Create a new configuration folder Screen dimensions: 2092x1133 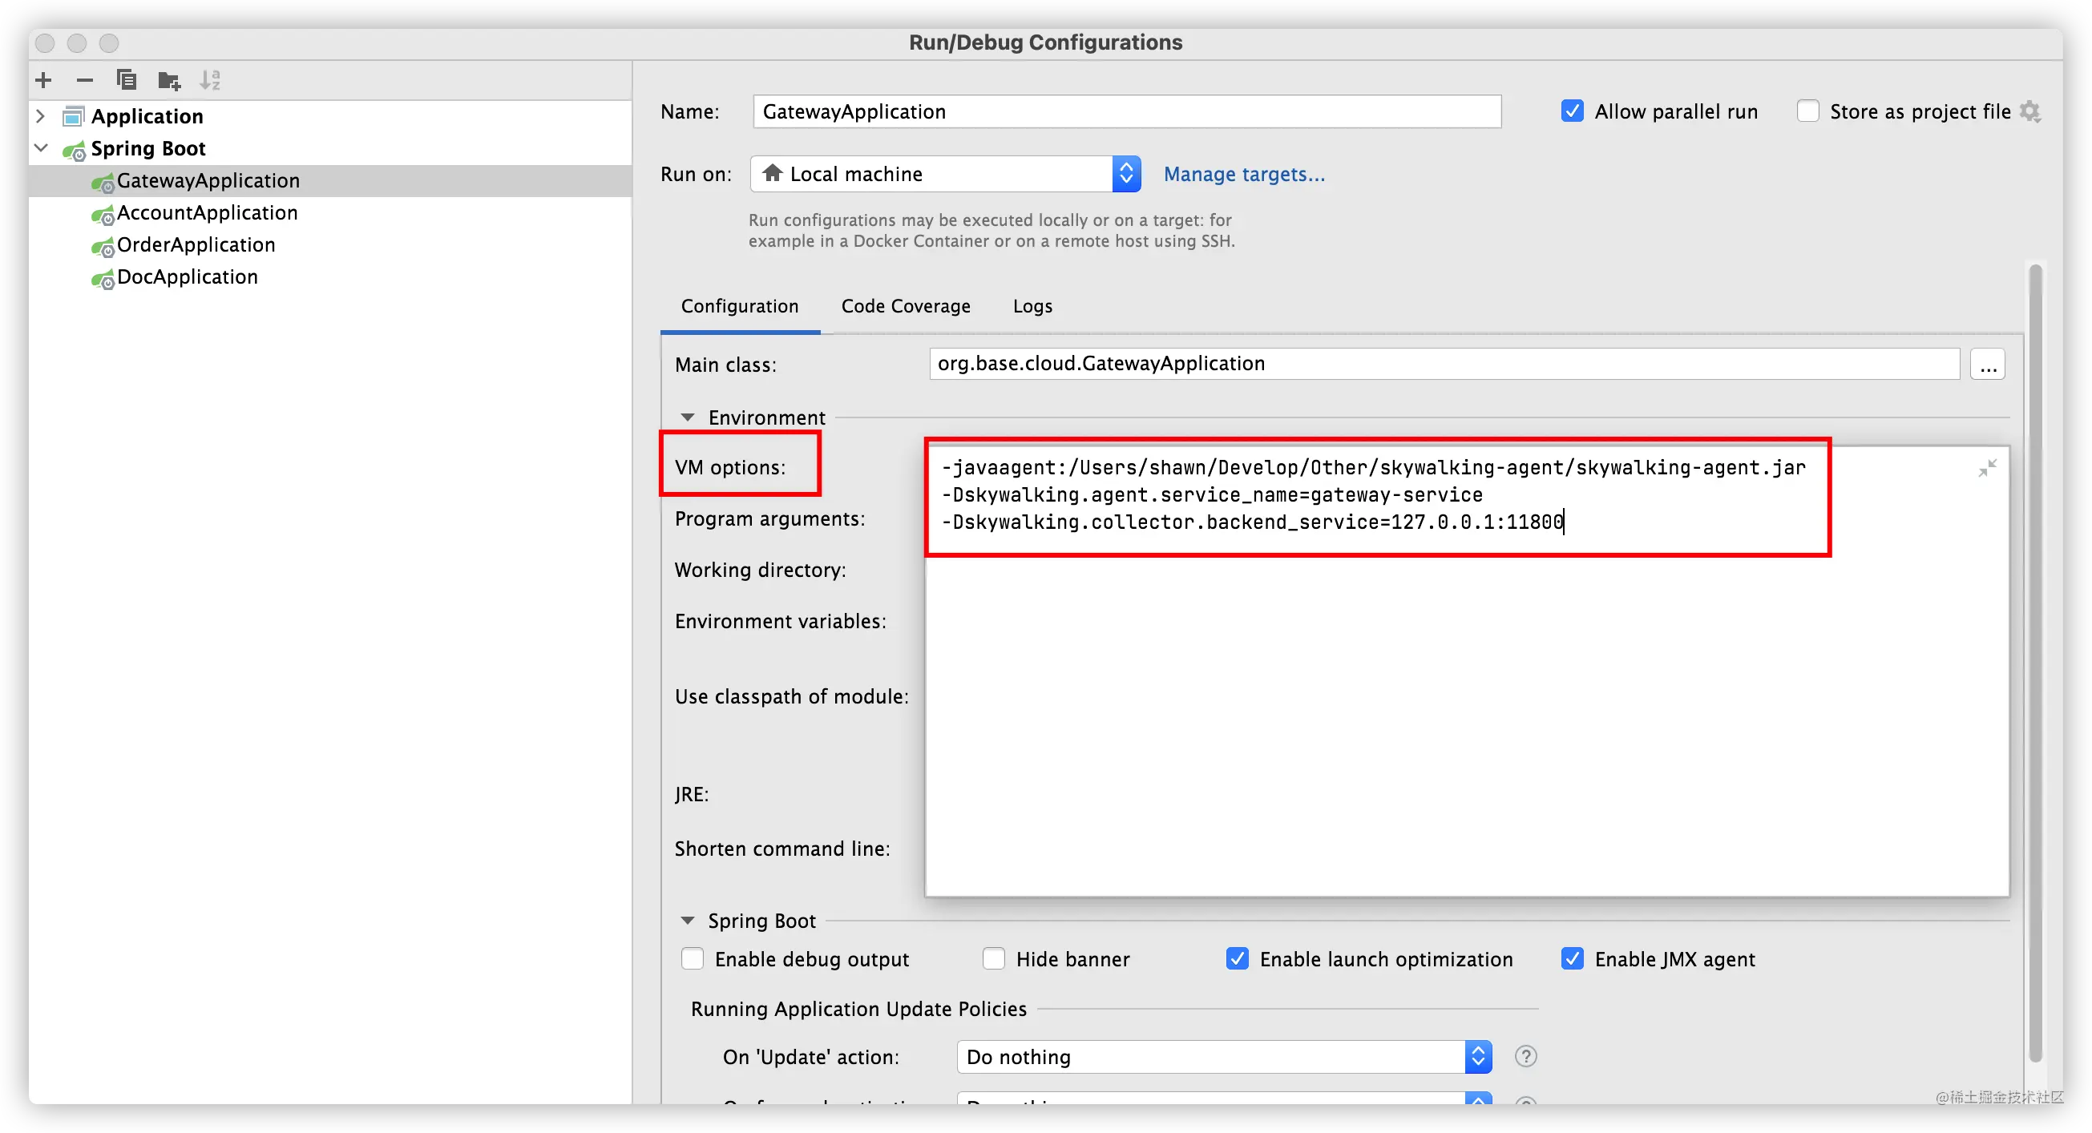point(169,80)
